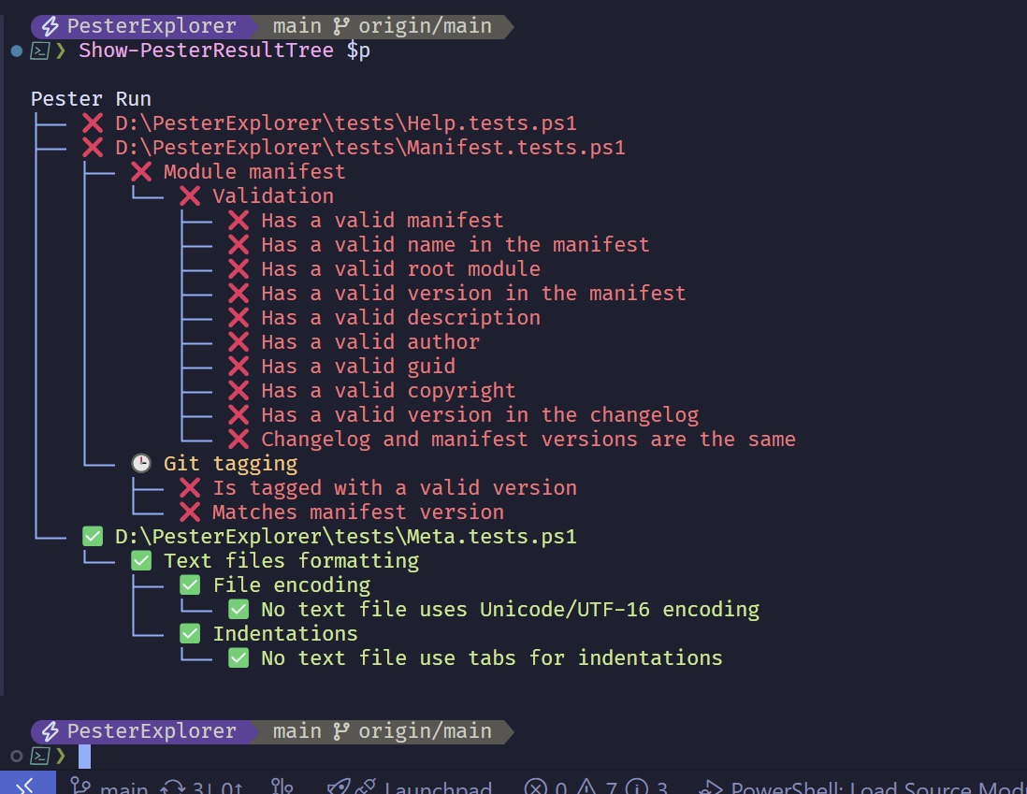The height and width of the screenshot is (794, 1027).
Task: Click the terminal prompt icon beside Show-PesterResultTree
Action: (40, 51)
